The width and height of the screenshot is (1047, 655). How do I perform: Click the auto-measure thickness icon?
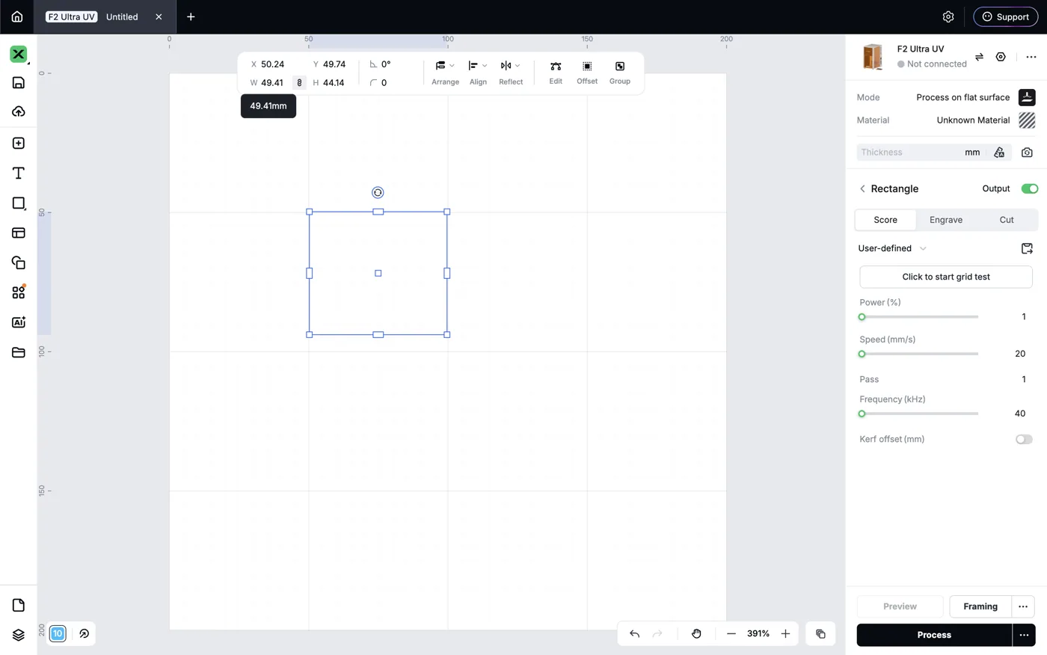coord(999,153)
